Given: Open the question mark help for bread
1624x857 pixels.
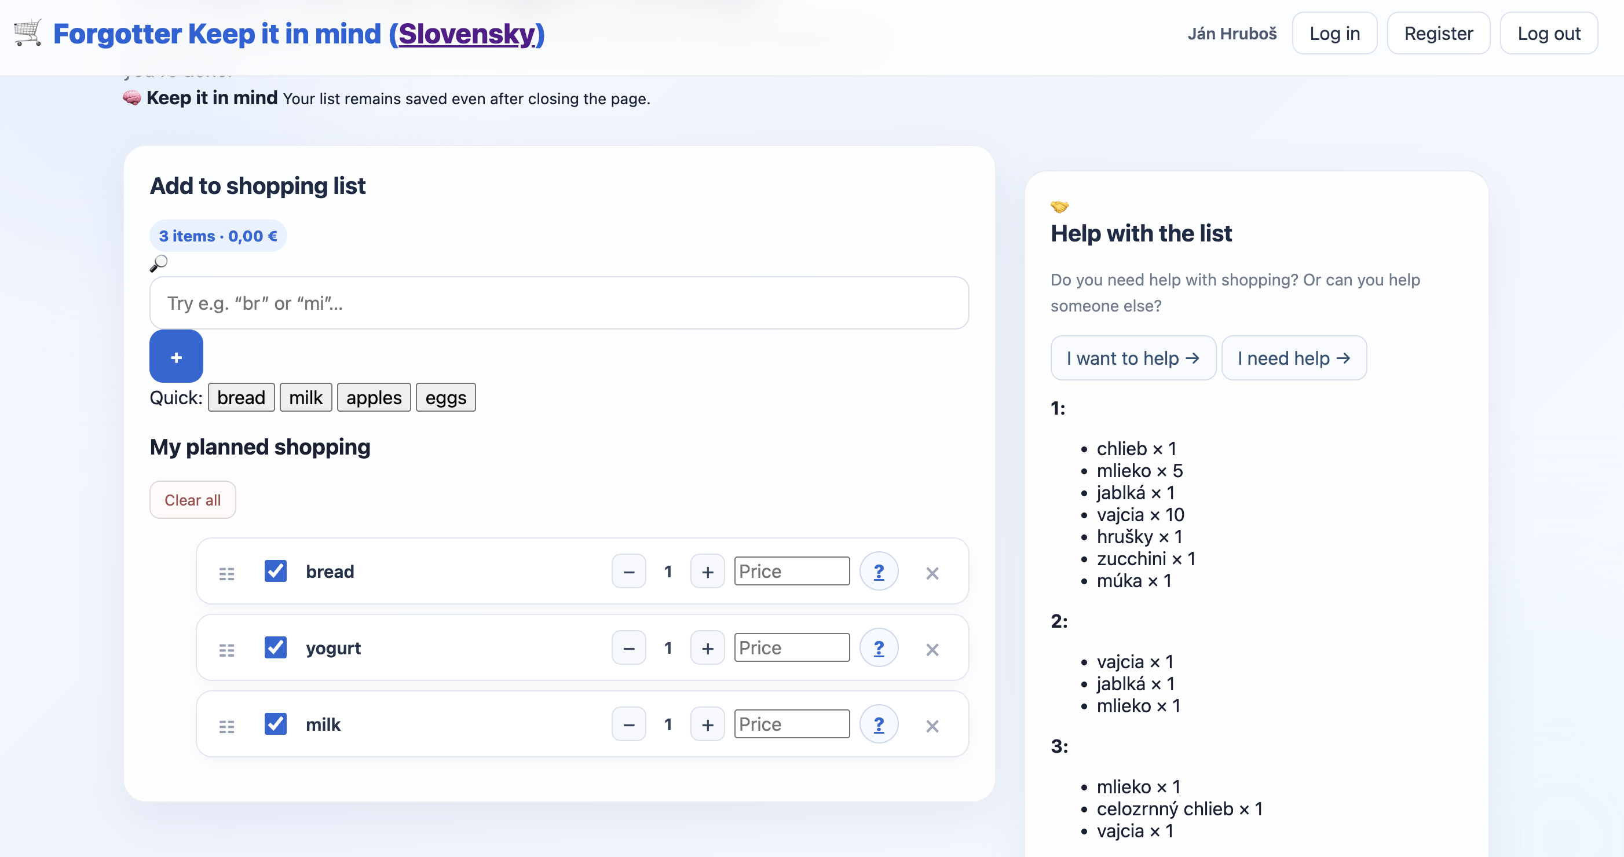Looking at the screenshot, I should tap(879, 571).
